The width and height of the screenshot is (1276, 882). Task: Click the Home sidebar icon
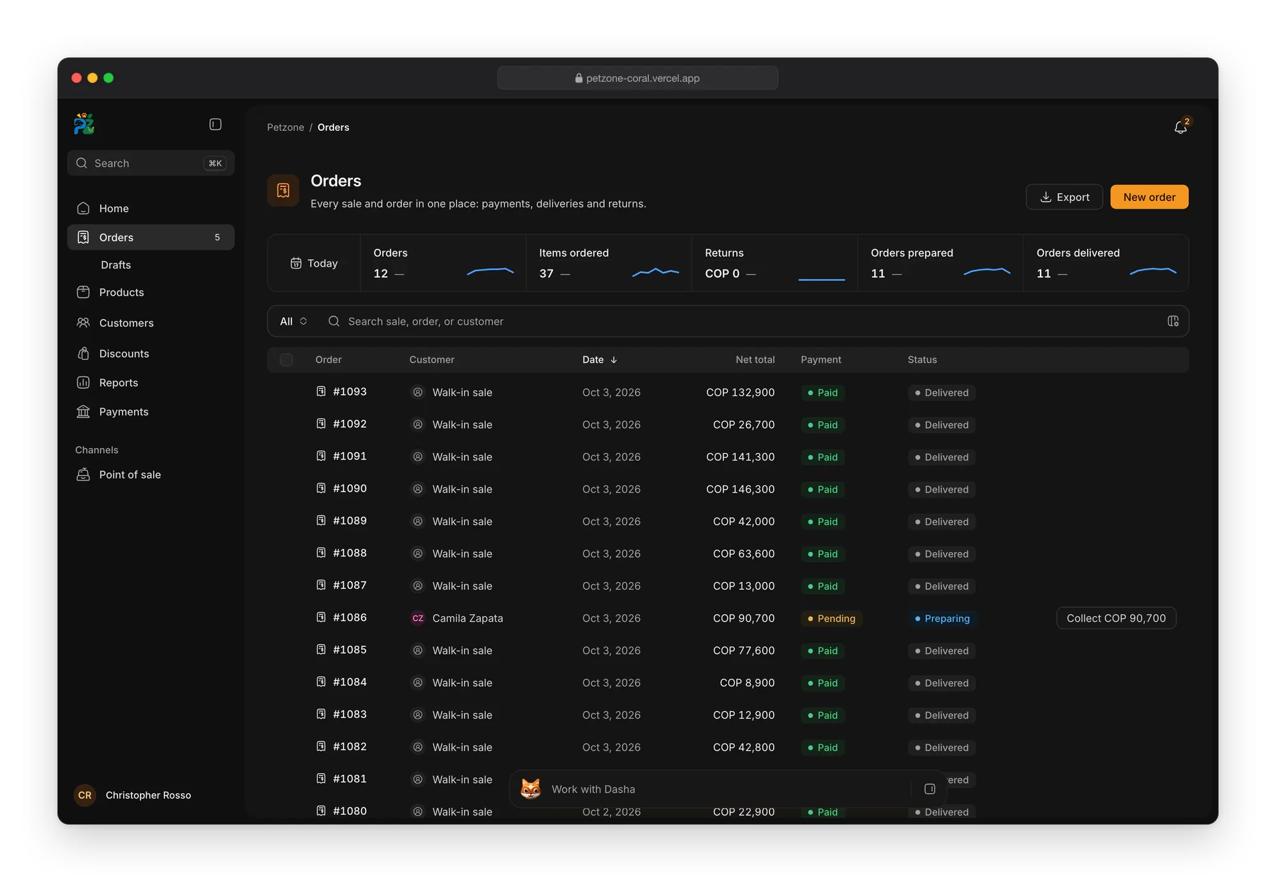tap(84, 209)
